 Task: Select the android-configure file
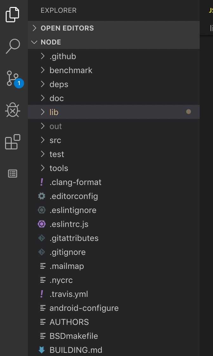84,308
